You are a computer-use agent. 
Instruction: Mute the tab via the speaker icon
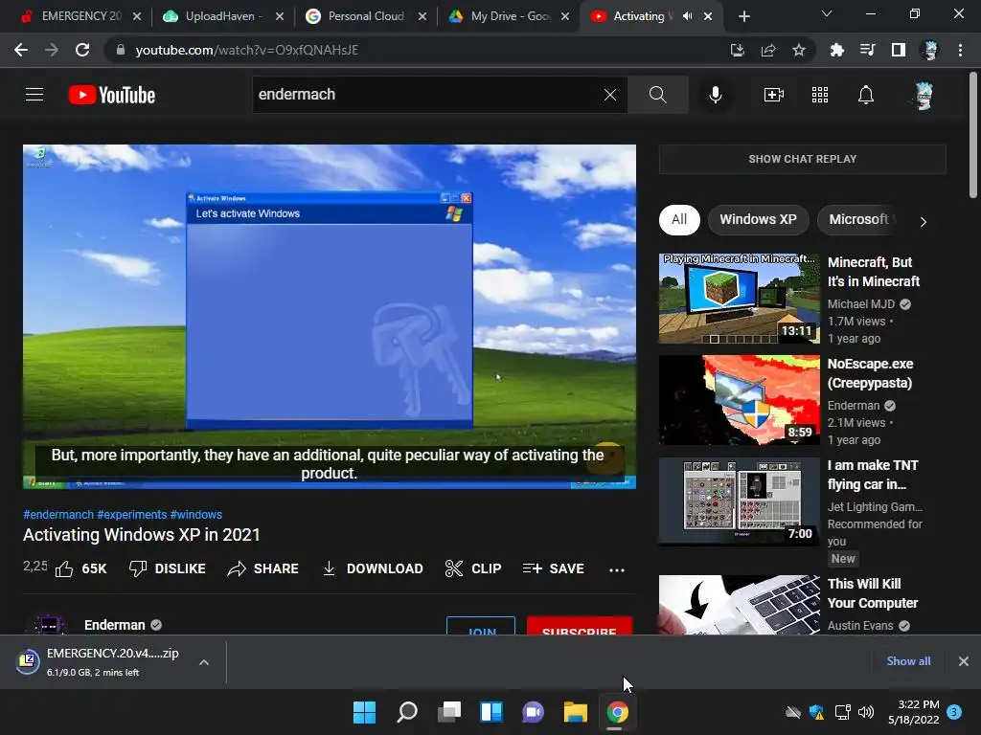tap(688, 16)
